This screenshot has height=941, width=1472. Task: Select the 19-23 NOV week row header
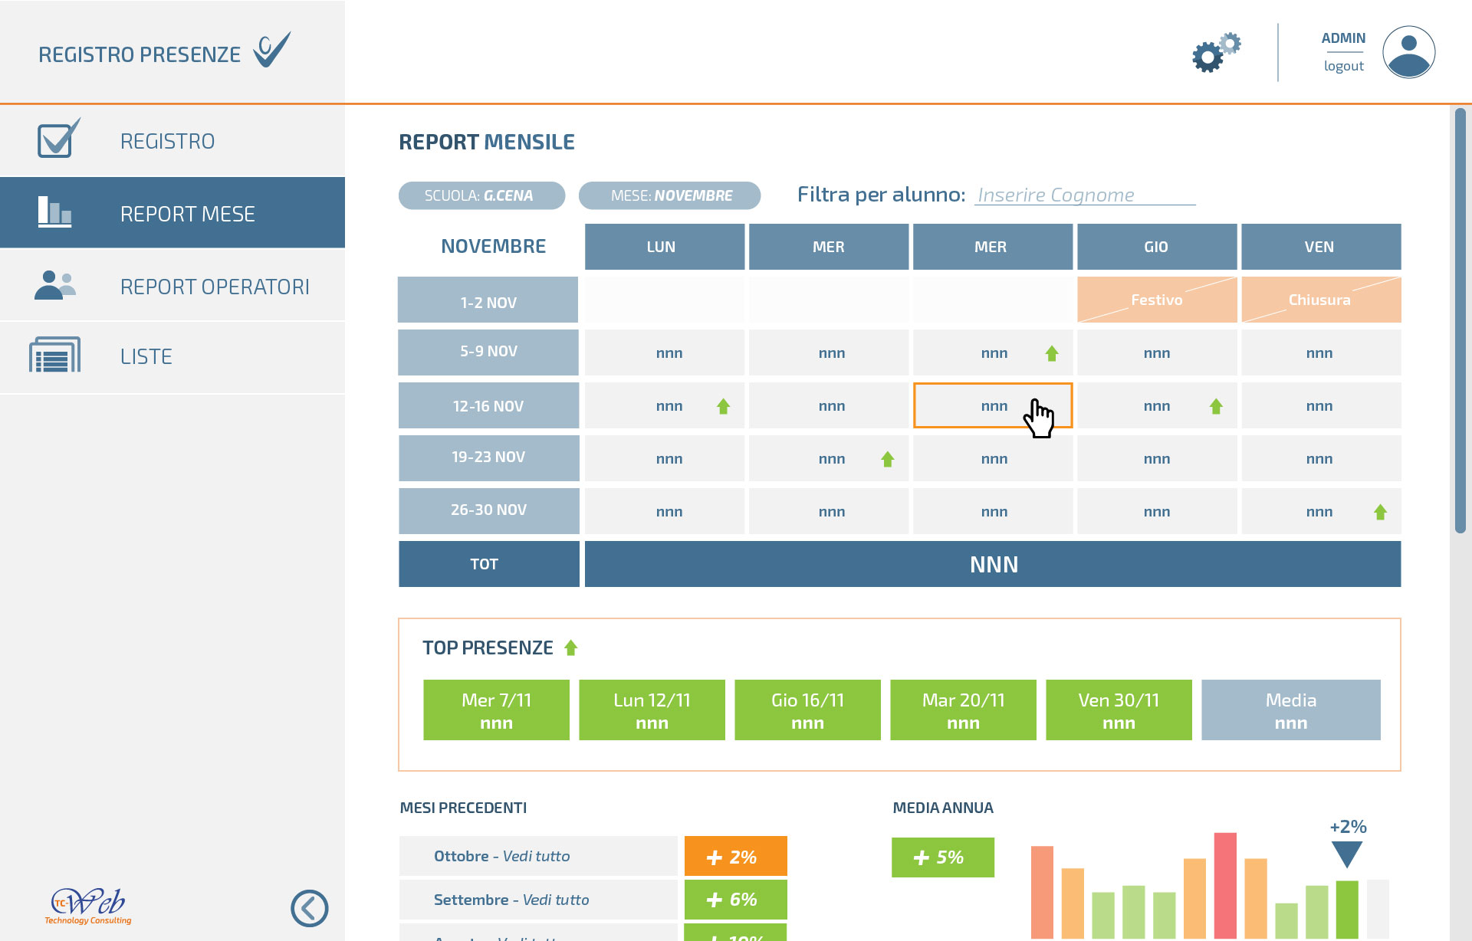(x=488, y=458)
